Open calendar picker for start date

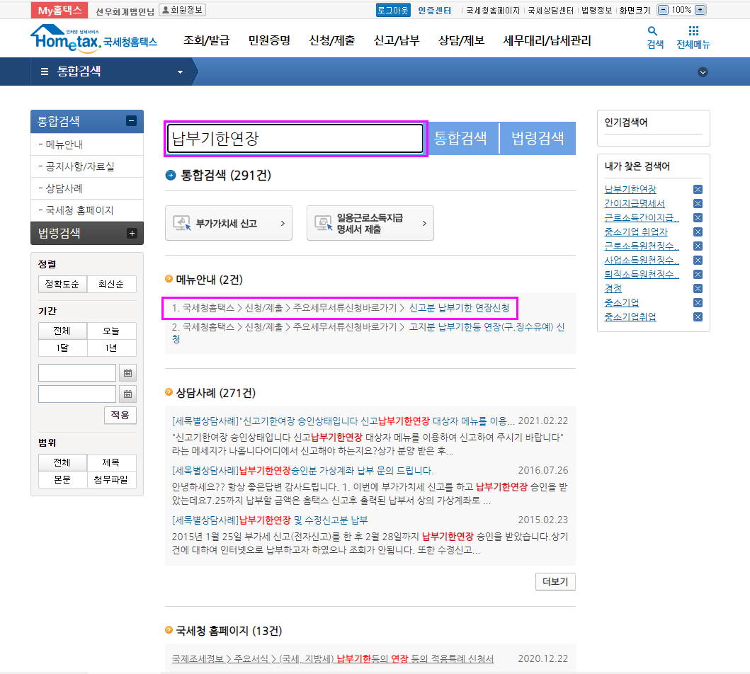click(127, 373)
